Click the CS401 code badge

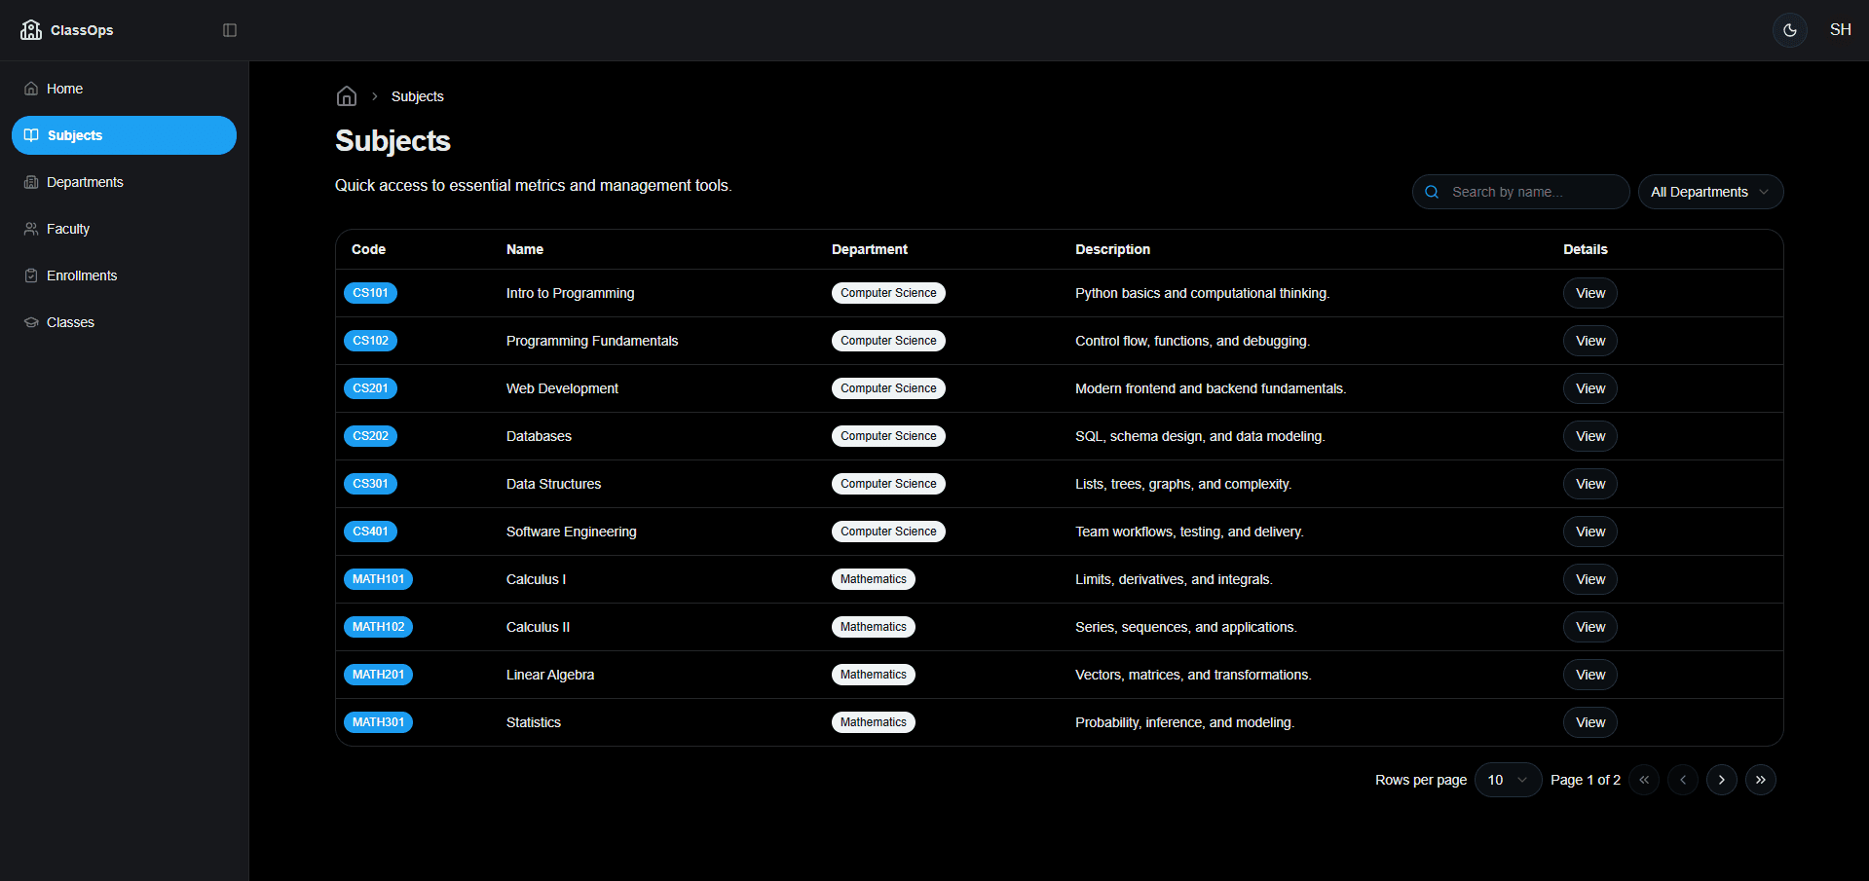[370, 532]
